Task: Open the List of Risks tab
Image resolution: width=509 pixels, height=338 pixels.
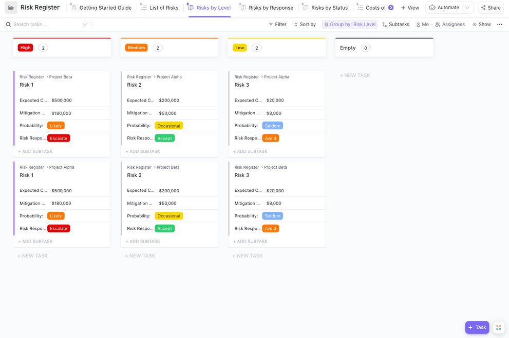Action: [x=160, y=8]
